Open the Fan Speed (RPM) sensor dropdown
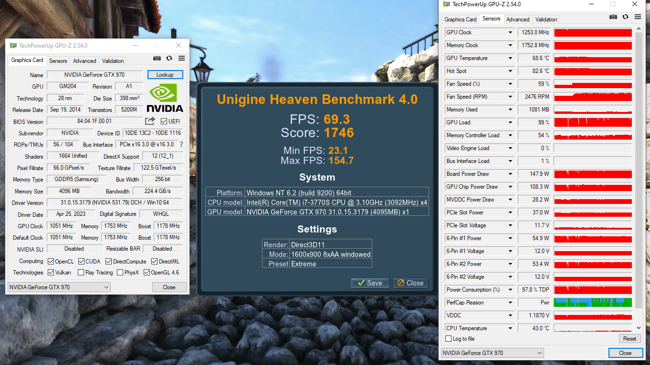 coord(510,97)
